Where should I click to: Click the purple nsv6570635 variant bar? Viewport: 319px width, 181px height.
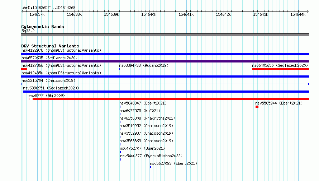point(165,61)
